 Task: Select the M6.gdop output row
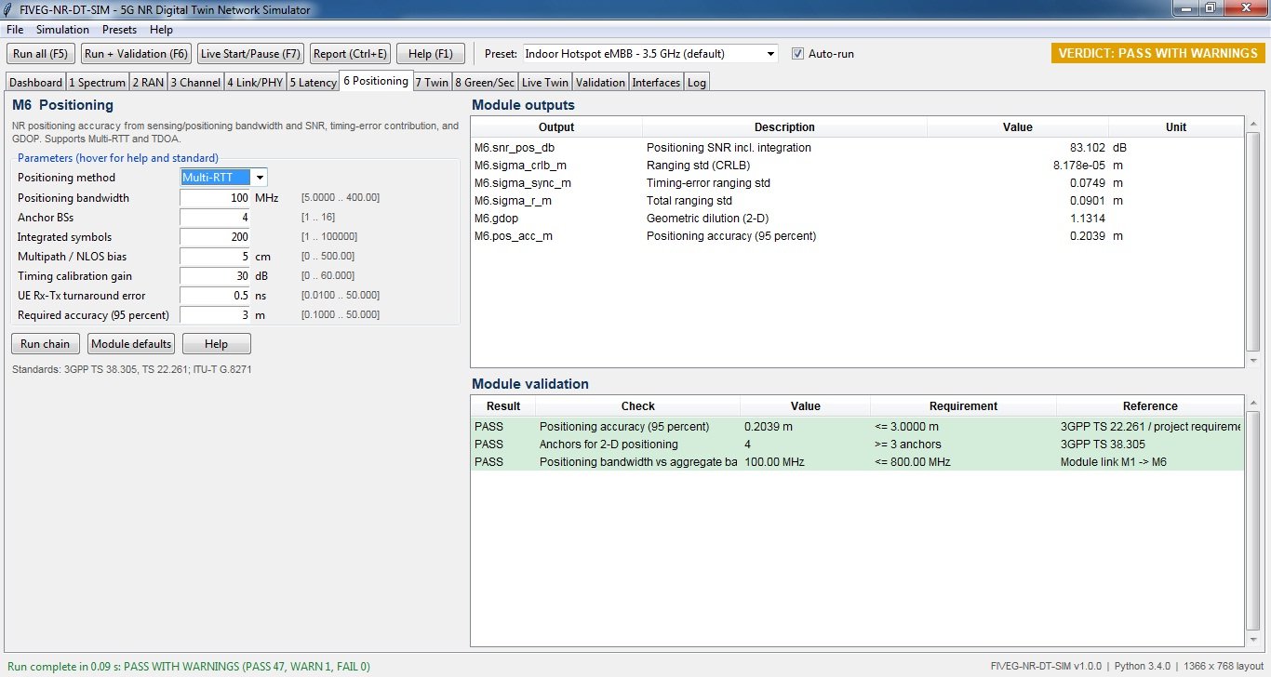(858, 219)
